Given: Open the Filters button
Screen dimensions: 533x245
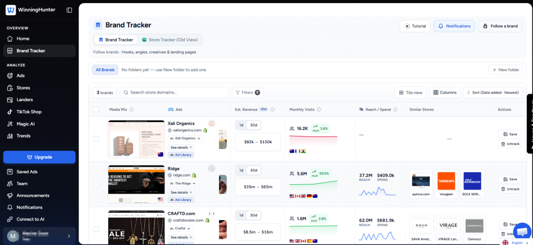Looking at the screenshot, I should [248, 92].
